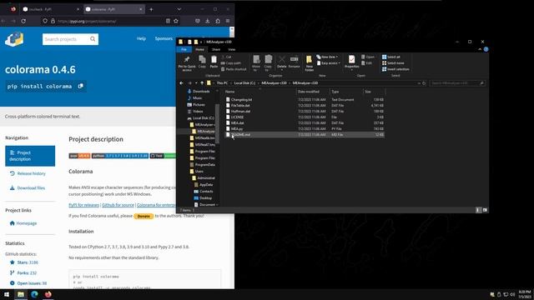Open Microsoft Edge from the taskbar

[34, 294]
